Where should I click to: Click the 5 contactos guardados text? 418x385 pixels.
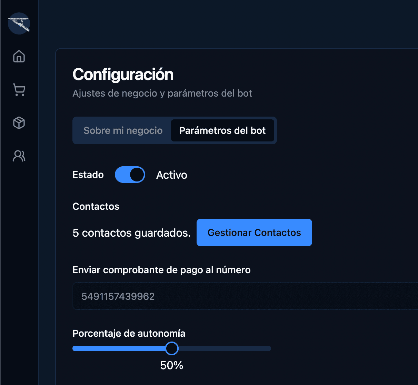click(x=131, y=233)
